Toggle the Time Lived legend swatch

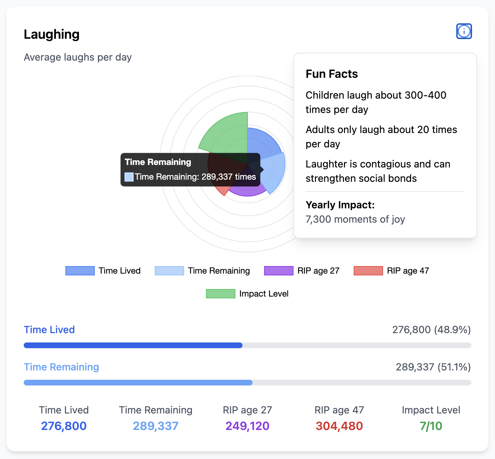coord(80,271)
